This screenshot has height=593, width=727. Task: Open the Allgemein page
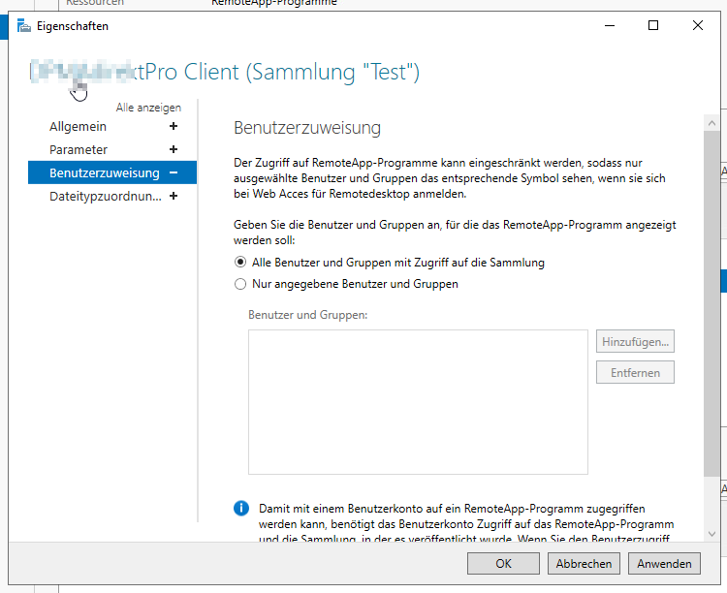point(78,127)
